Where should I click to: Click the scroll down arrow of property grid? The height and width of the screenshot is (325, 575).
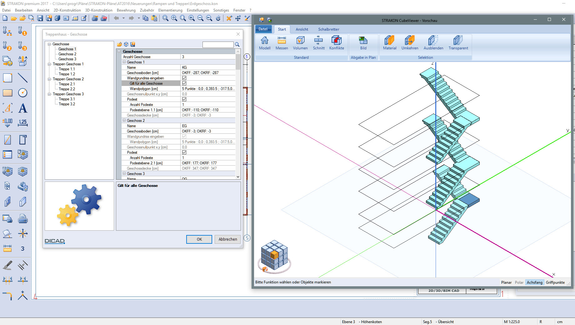click(x=238, y=177)
